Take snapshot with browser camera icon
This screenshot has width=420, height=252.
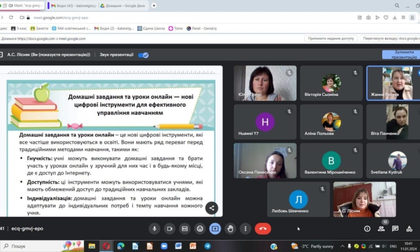(369, 17)
